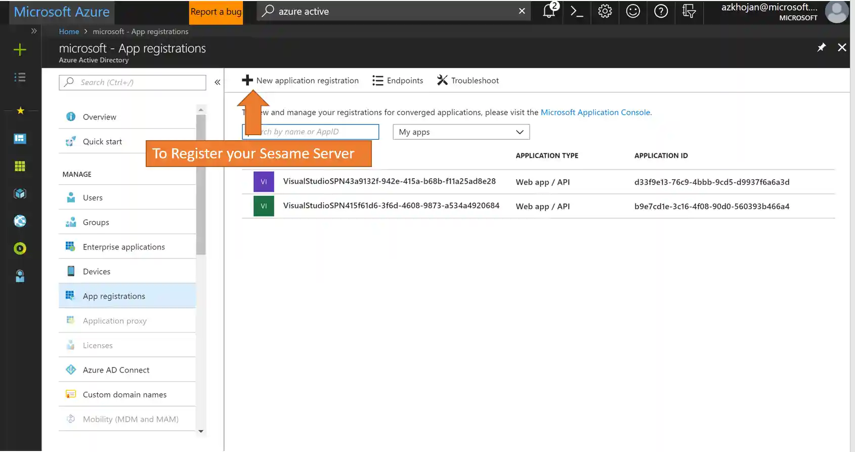855x452 pixels.
Task: Open the notifications bell icon
Action: [549, 11]
